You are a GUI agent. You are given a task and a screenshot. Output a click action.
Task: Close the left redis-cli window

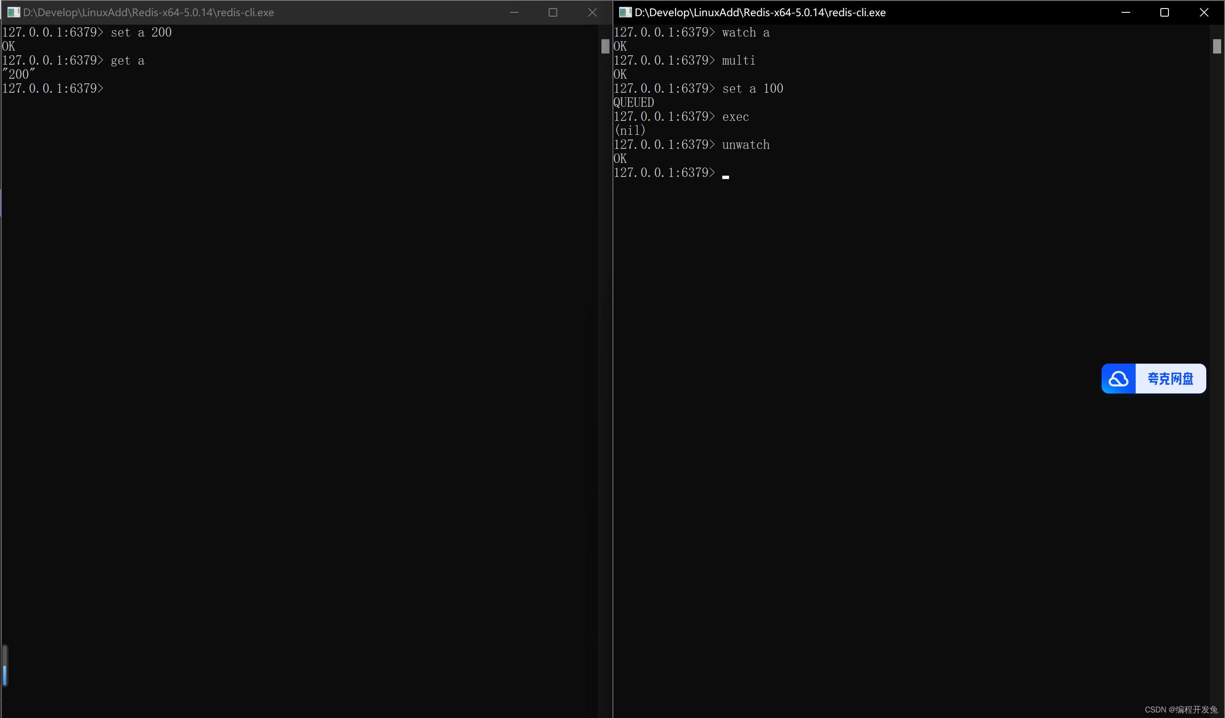[x=592, y=12]
